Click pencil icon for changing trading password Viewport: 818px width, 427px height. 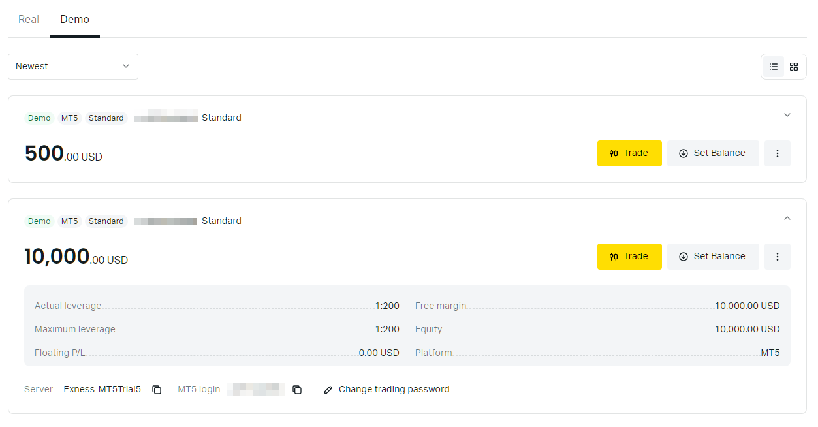click(x=328, y=390)
